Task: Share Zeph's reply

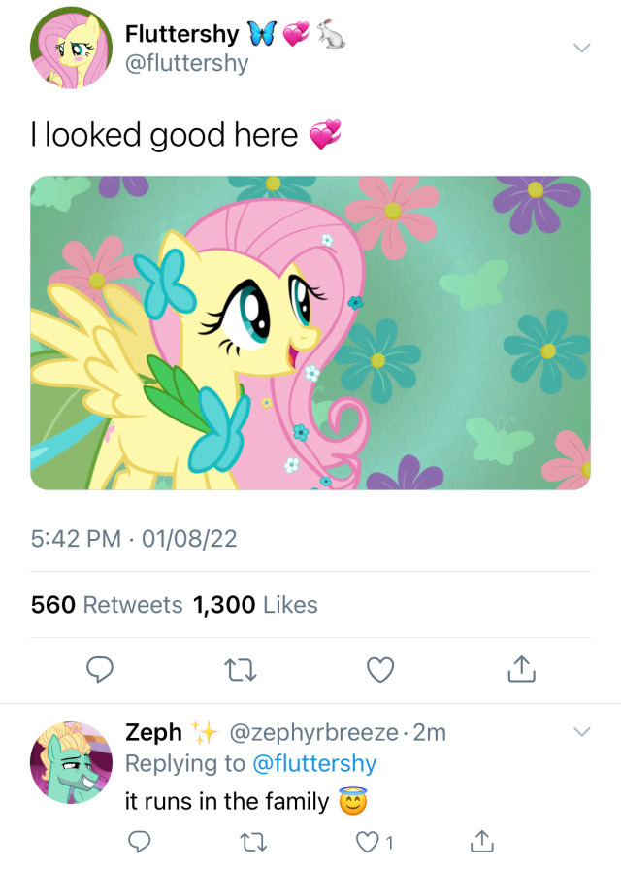Action: point(480,841)
